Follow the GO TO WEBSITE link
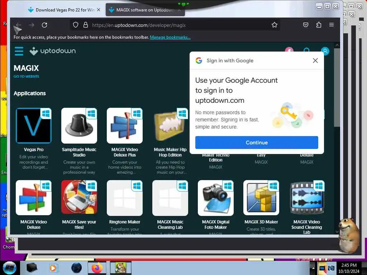This screenshot has width=367, height=275. click(27, 77)
